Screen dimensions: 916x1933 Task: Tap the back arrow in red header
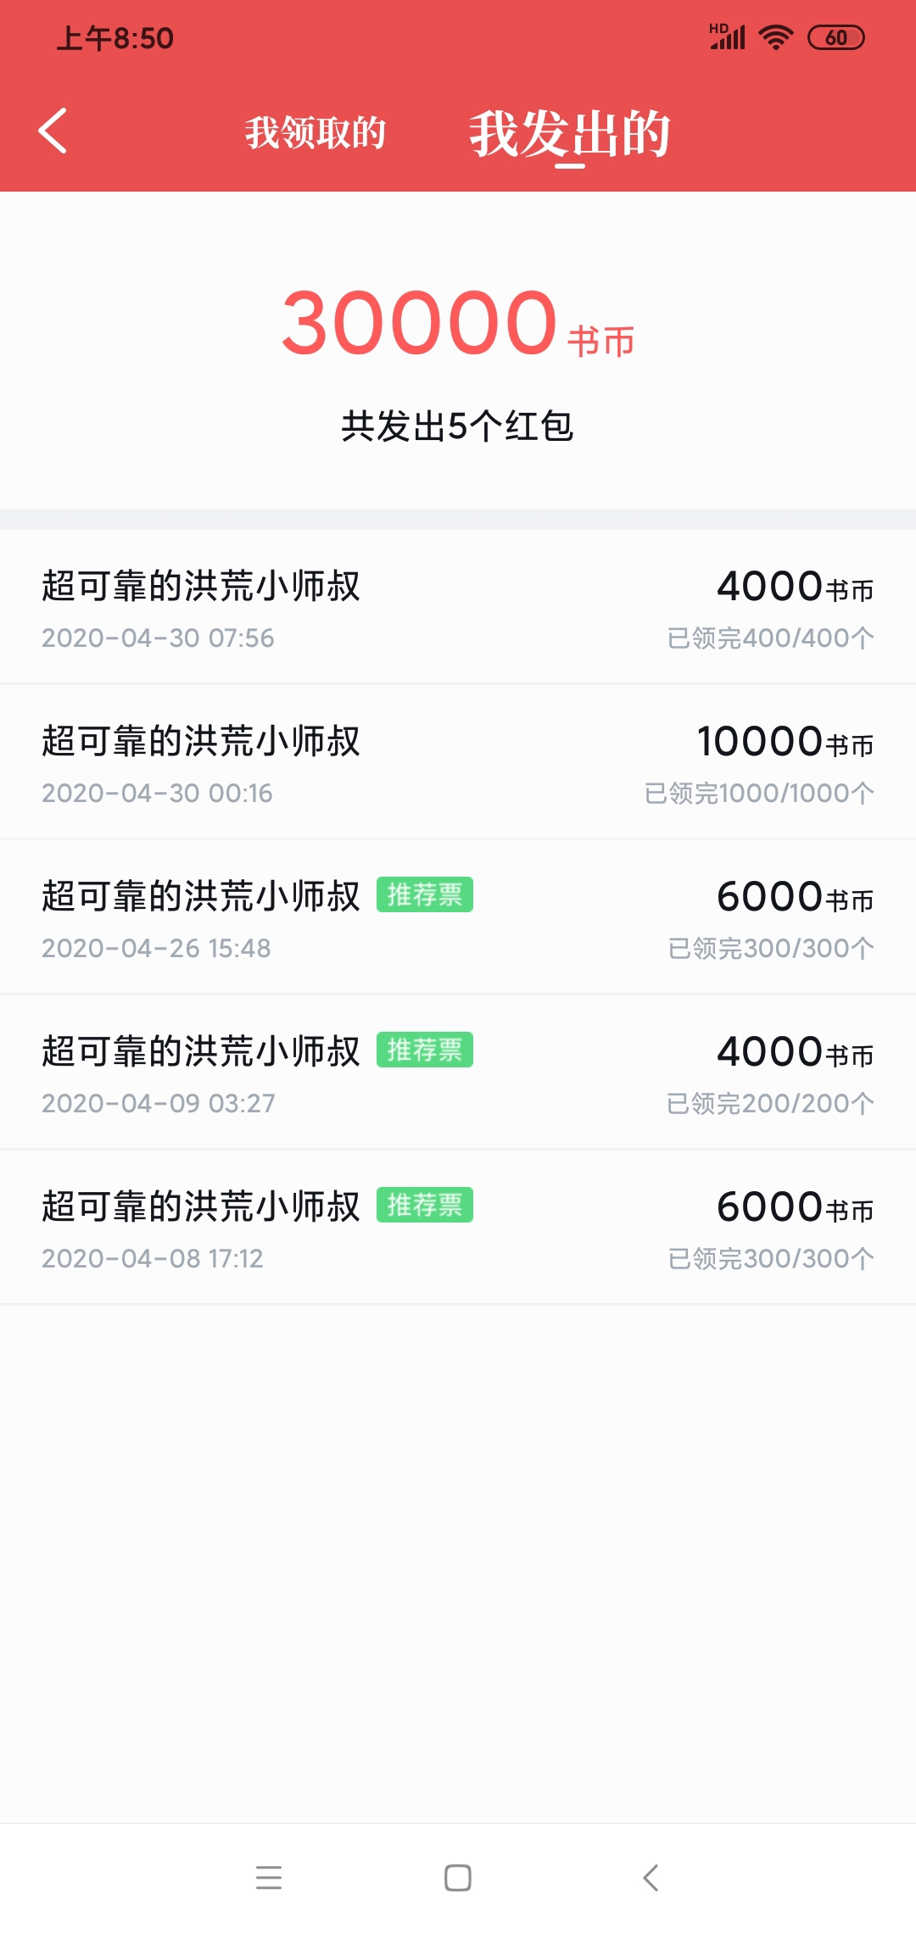(53, 131)
